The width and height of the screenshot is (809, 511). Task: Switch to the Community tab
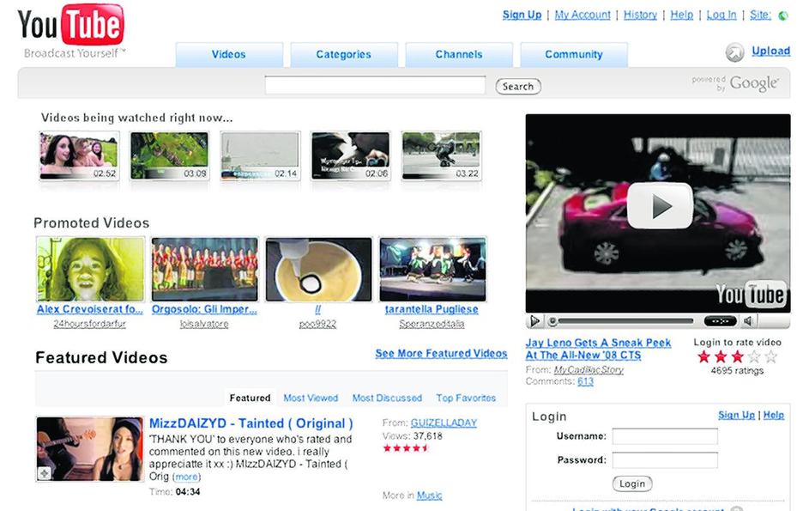click(x=573, y=55)
